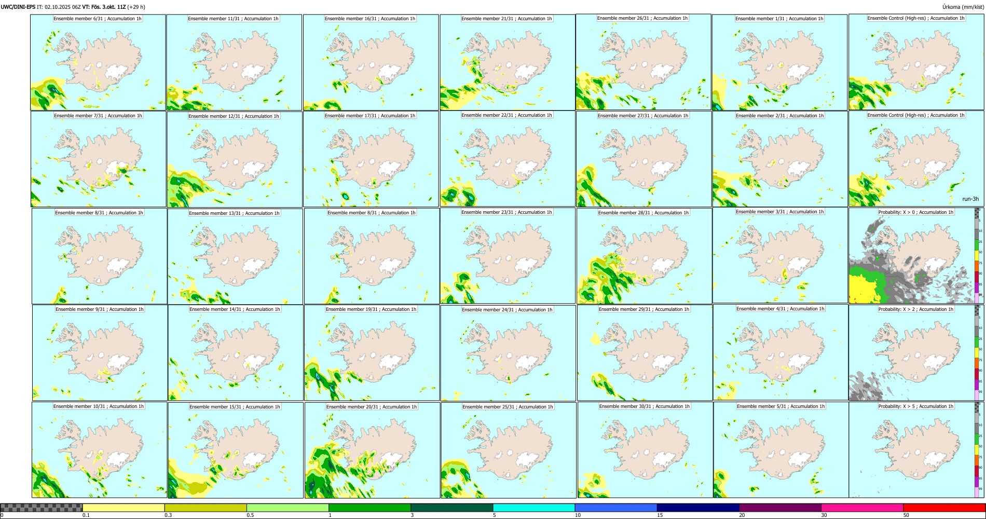Select the purple 20–30 swatch in bottom legend

click(x=780, y=508)
